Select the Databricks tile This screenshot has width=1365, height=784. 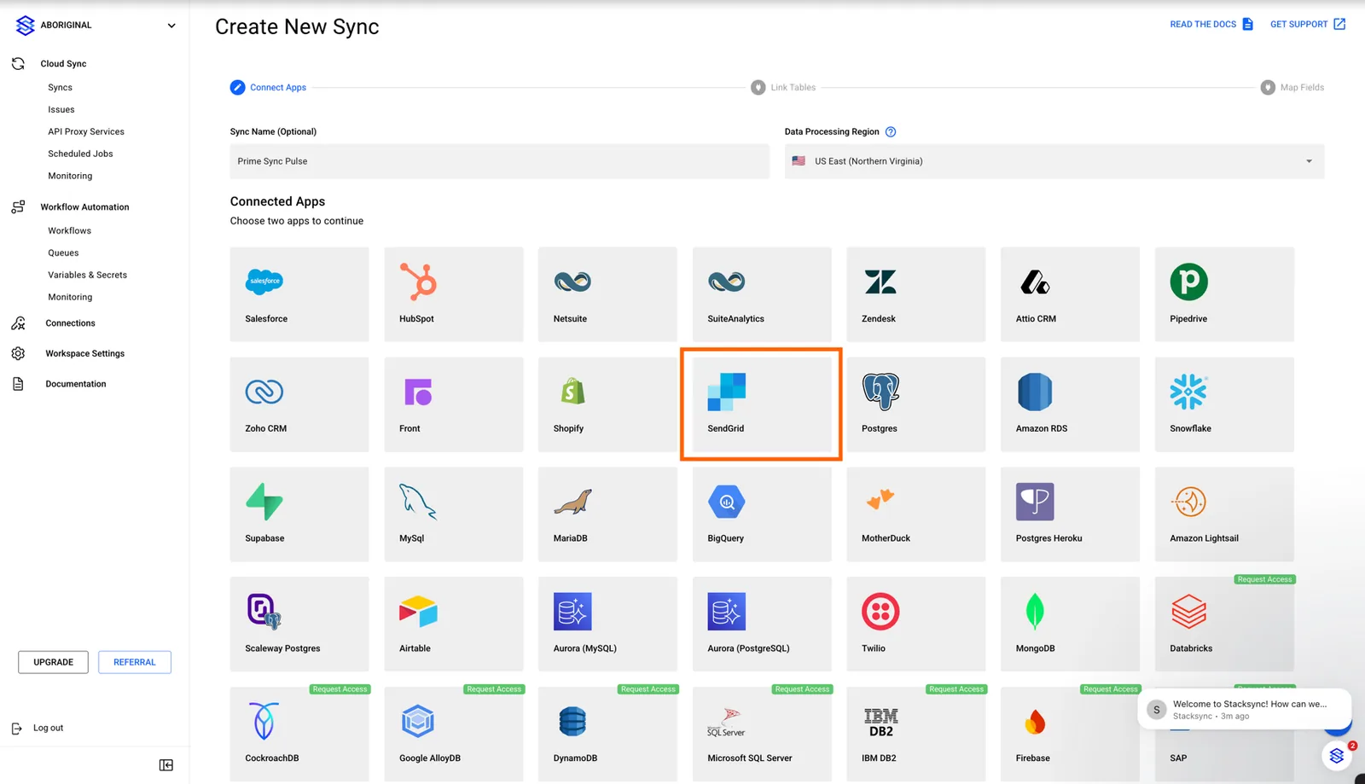[x=1224, y=624]
